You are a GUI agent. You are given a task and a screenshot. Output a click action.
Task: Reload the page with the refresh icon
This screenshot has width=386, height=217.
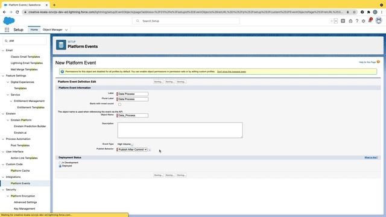pos(17,12)
